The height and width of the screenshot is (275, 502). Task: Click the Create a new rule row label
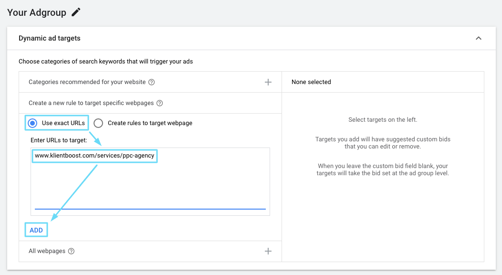coord(91,103)
